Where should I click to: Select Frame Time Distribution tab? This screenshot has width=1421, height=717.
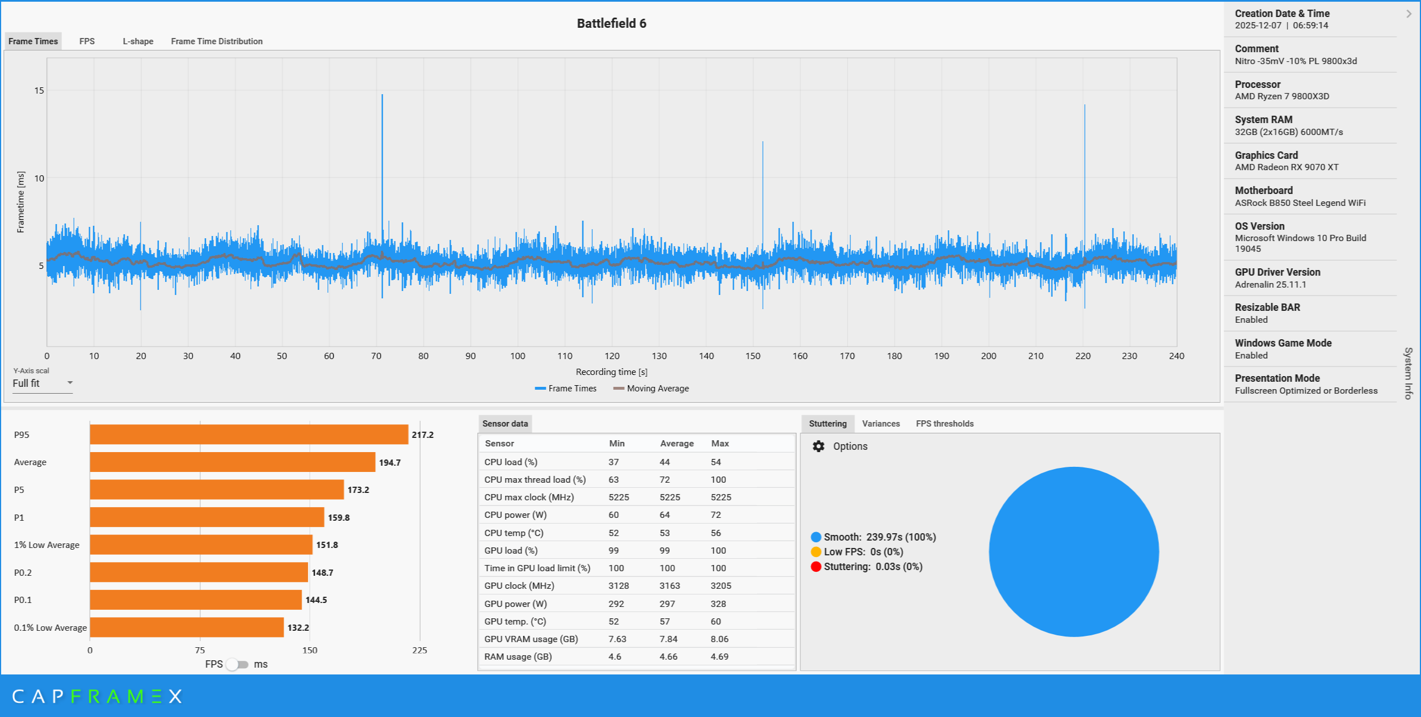[216, 41]
